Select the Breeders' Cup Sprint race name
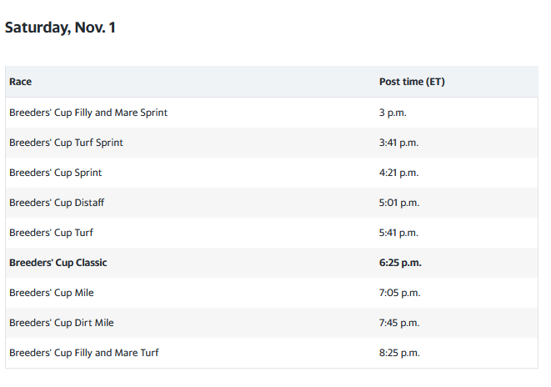 [x=56, y=173]
